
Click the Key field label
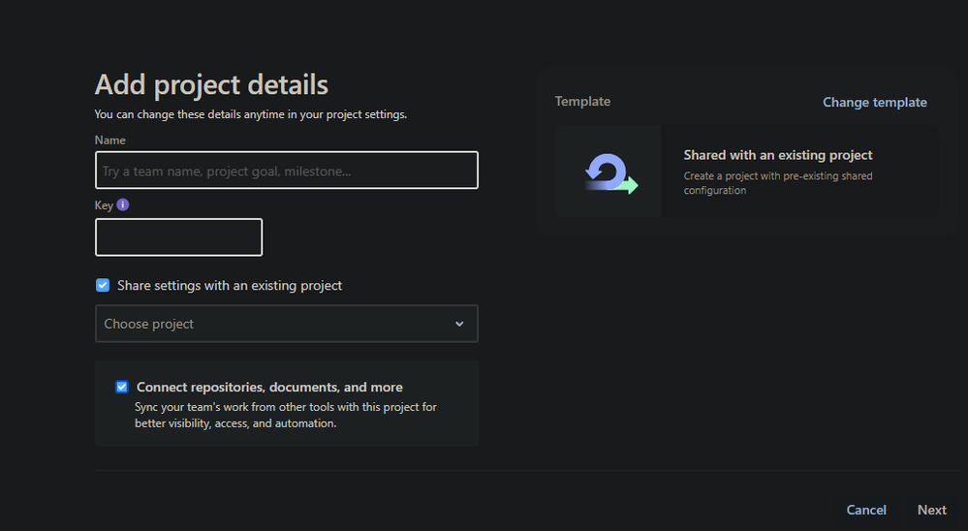tap(104, 205)
